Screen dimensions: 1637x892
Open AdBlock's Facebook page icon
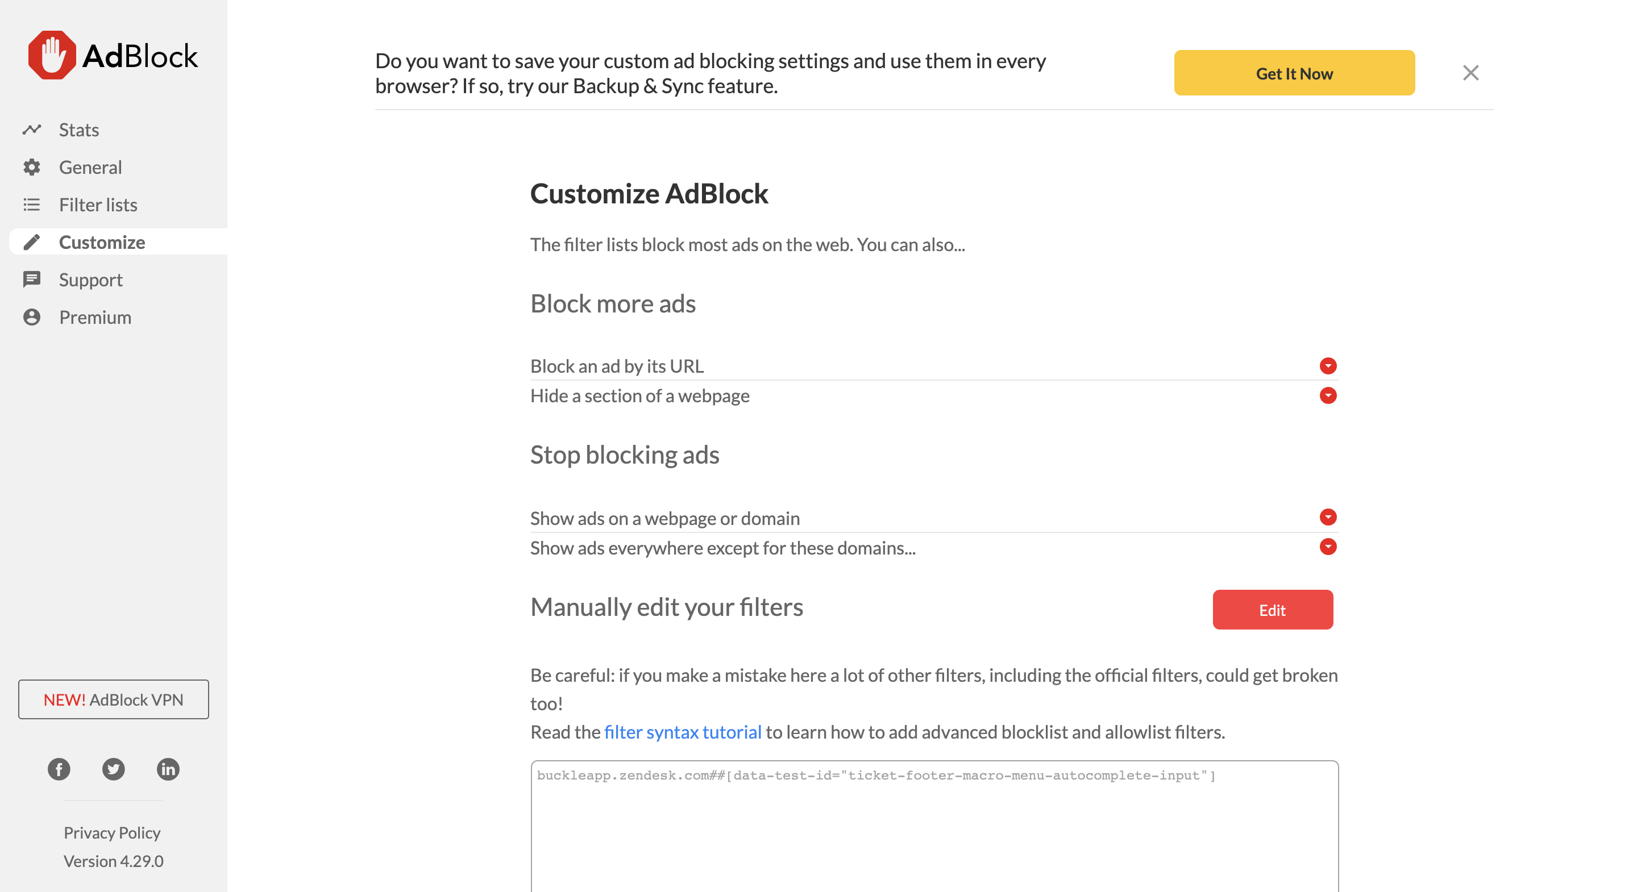[59, 769]
